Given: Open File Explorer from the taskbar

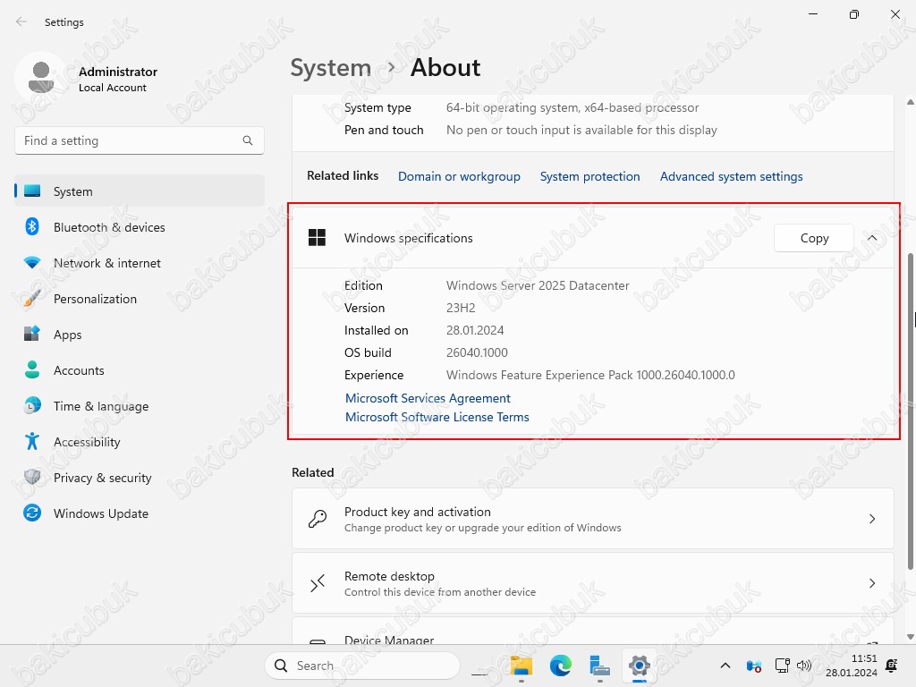Looking at the screenshot, I should pos(522,666).
